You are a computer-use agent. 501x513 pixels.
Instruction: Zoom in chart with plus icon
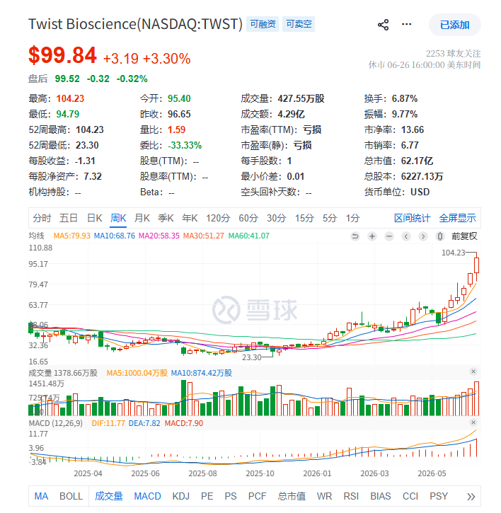click(x=372, y=236)
